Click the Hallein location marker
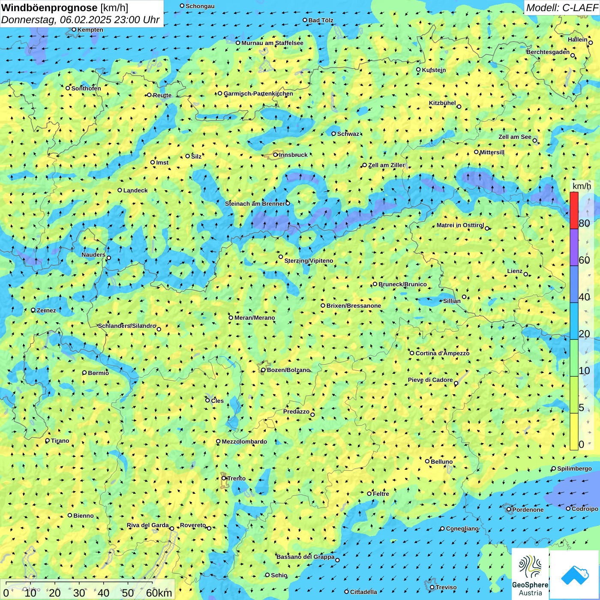This screenshot has height=600, width=600. 591,43
